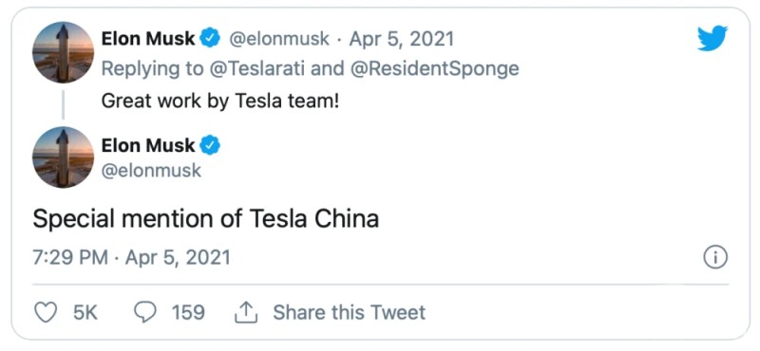Click the 7:29 PM · Apr 5, 2021 timestamp
Image resolution: width=760 pixels, height=351 pixels.
131,257
